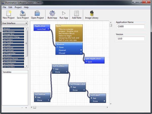
Task: Click the minus button below Variables
Action: click(22, 108)
